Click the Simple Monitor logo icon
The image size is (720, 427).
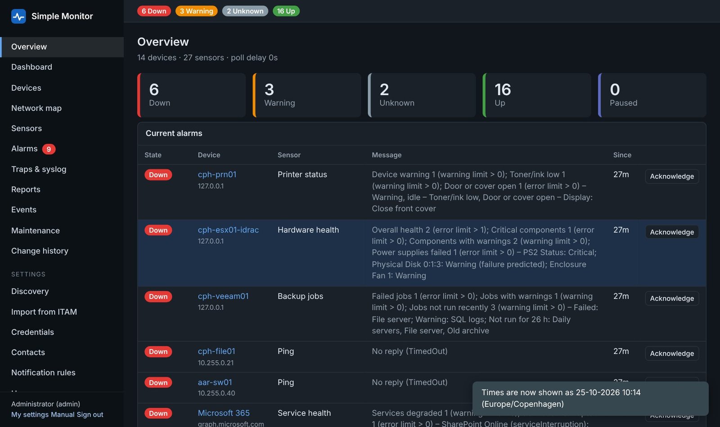coord(18,16)
